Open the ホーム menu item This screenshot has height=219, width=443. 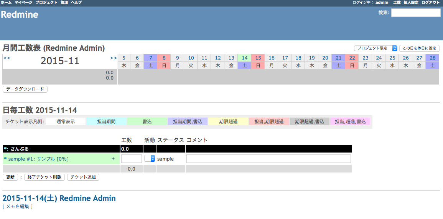coord(6,2)
